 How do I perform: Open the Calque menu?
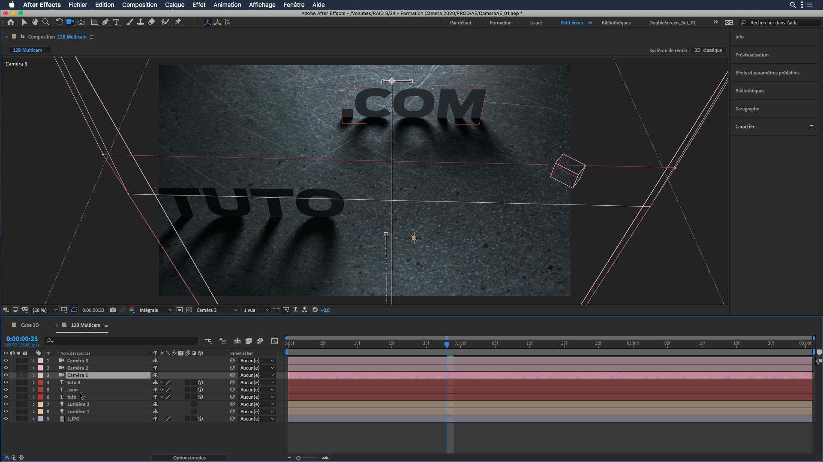pyautogui.click(x=174, y=5)
